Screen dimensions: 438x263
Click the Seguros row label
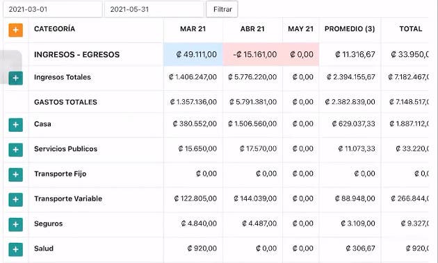(x=49, y=223)
